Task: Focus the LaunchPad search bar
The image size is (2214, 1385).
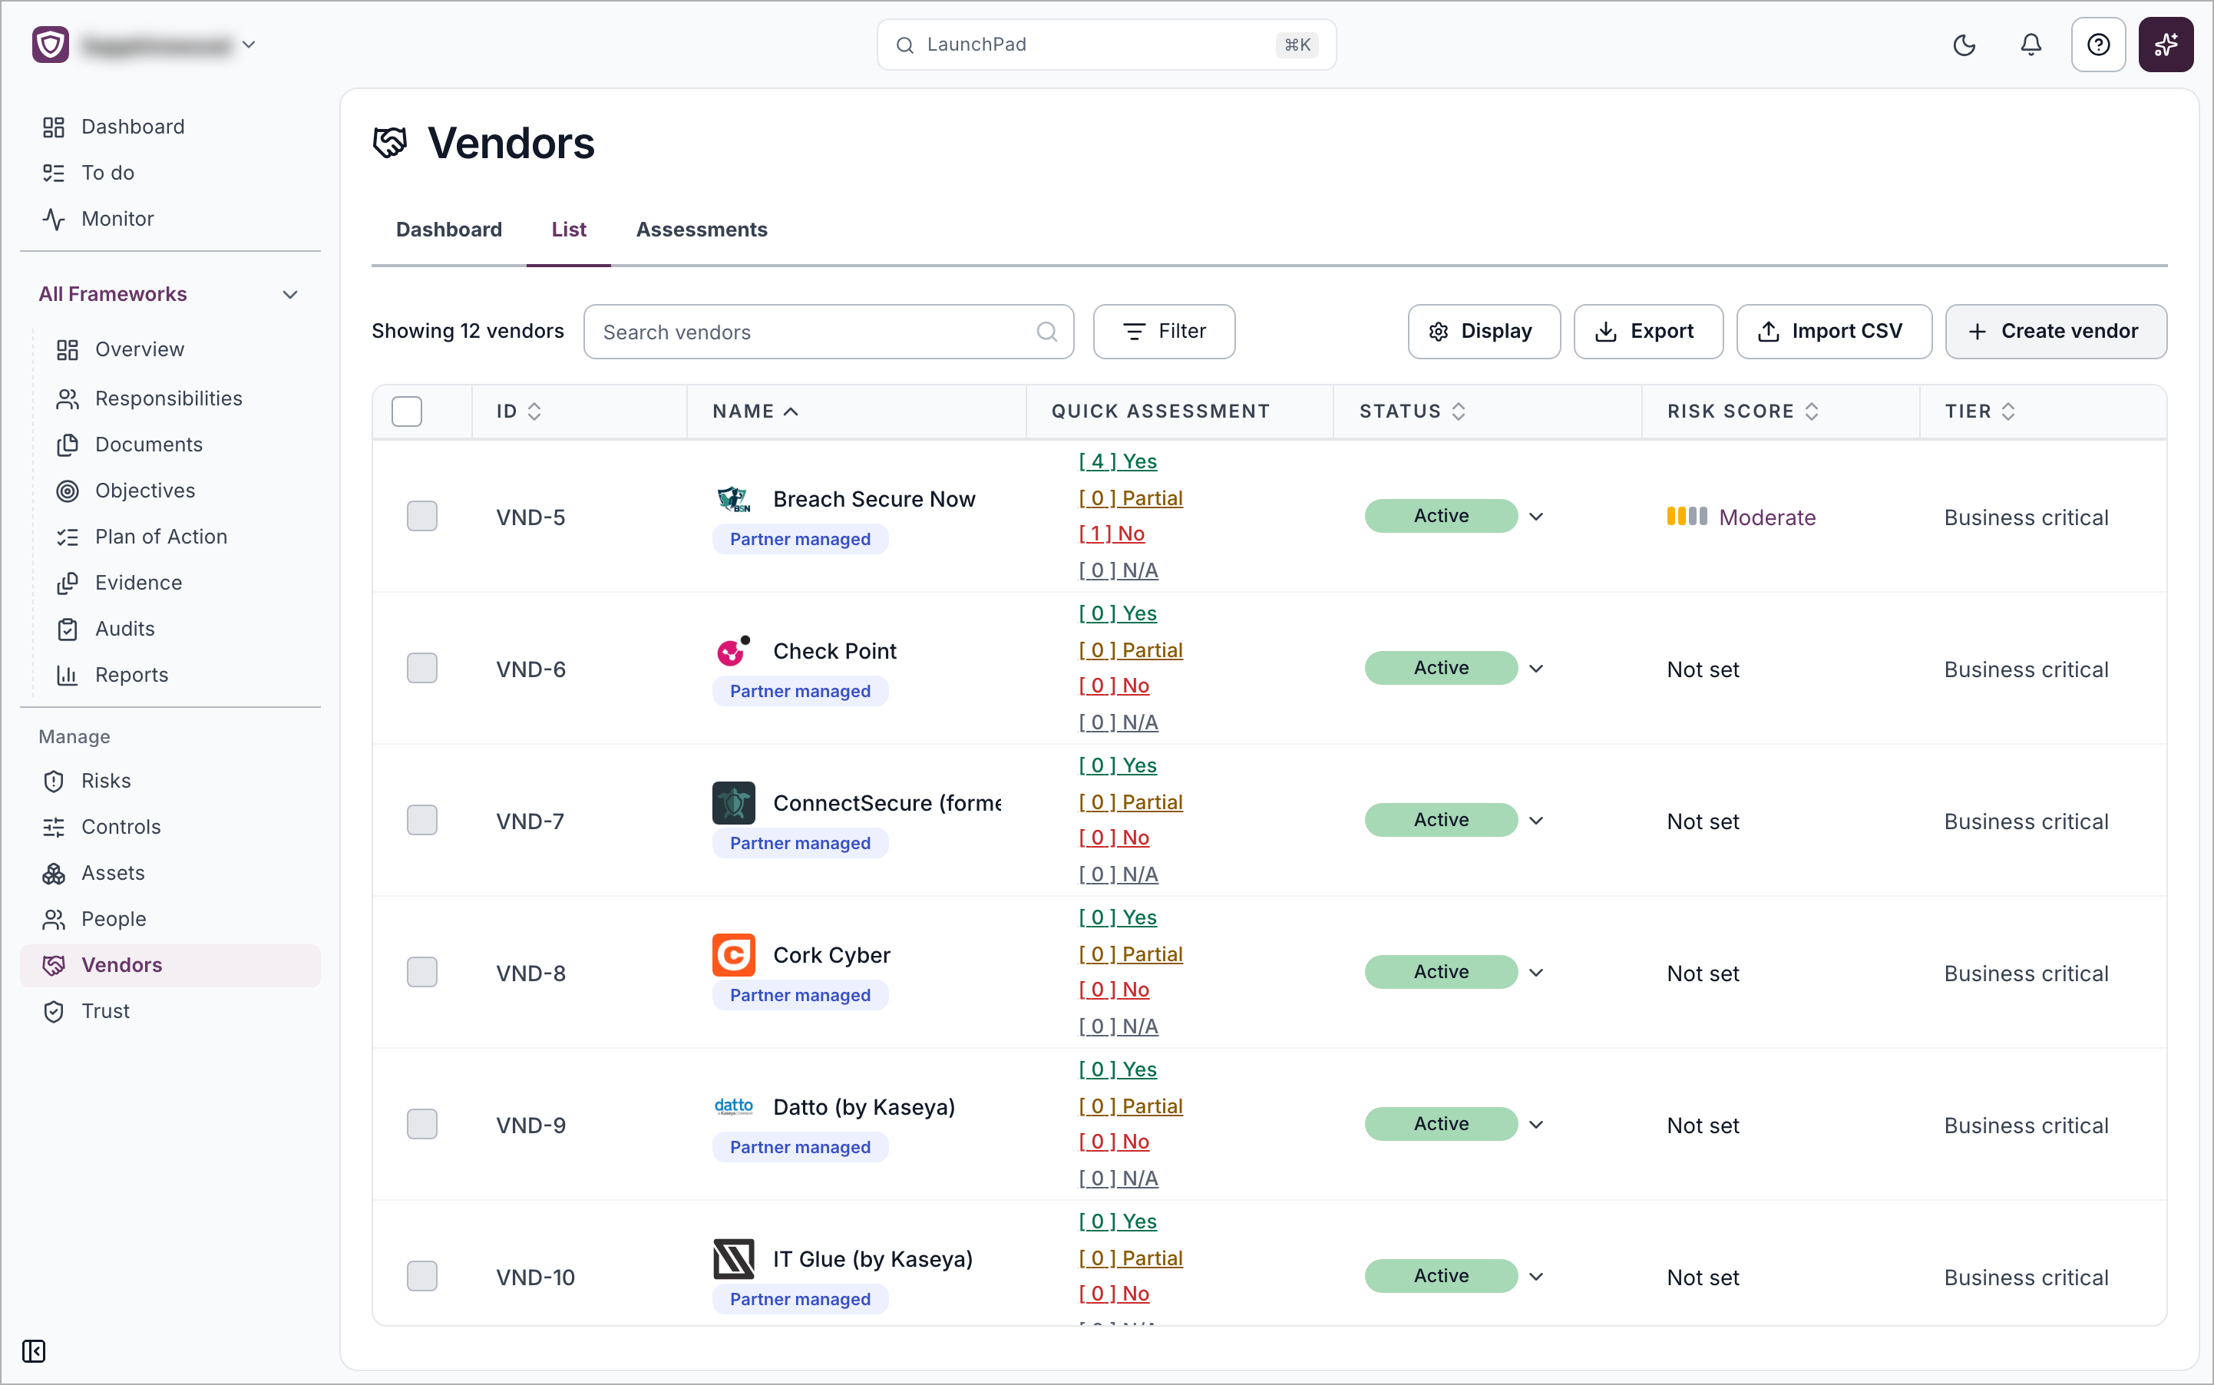Action: coord(1105,44)
